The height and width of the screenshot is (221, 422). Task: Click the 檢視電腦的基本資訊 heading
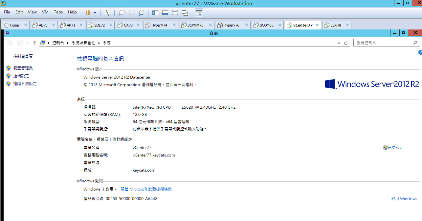(100, 59)
